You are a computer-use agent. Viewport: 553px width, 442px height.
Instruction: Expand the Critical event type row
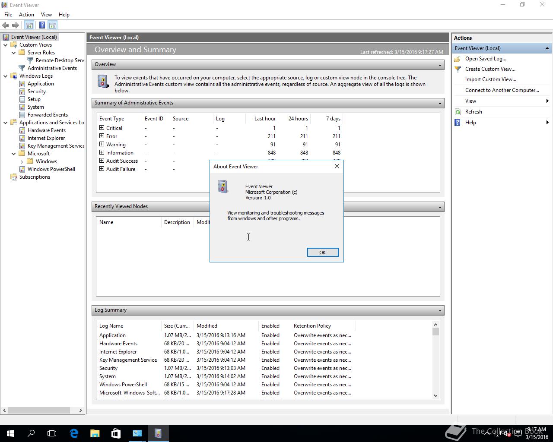click(102, 128)
